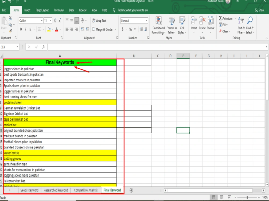Apply the red Font Color
Image resolution: width=269 pixels, height=201 pixels.
56,29
